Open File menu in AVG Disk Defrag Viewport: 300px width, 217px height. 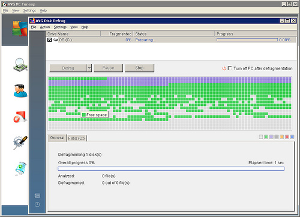[x=34, y=27]
